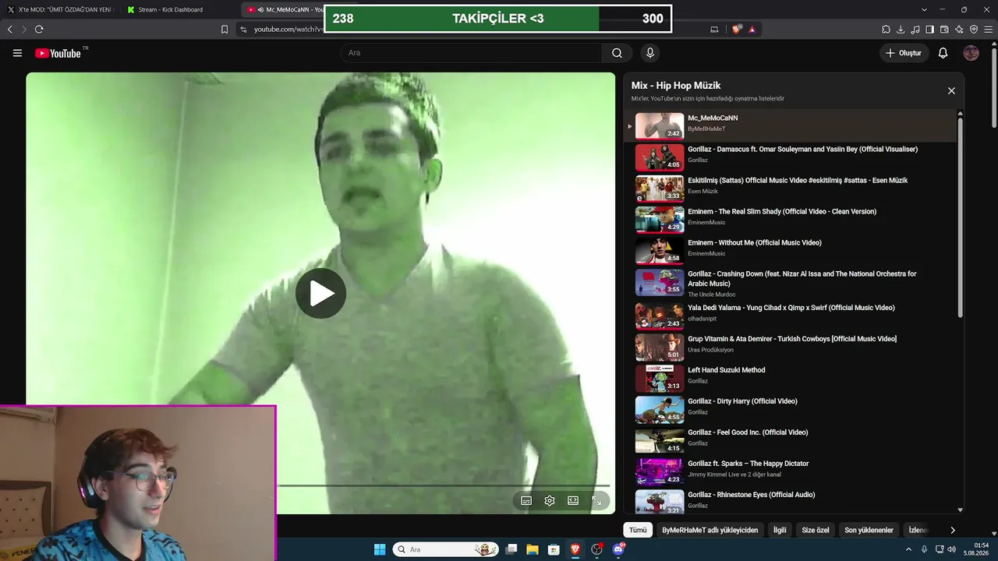Switch to the X'te MOD browser tab

coord(60,9)
